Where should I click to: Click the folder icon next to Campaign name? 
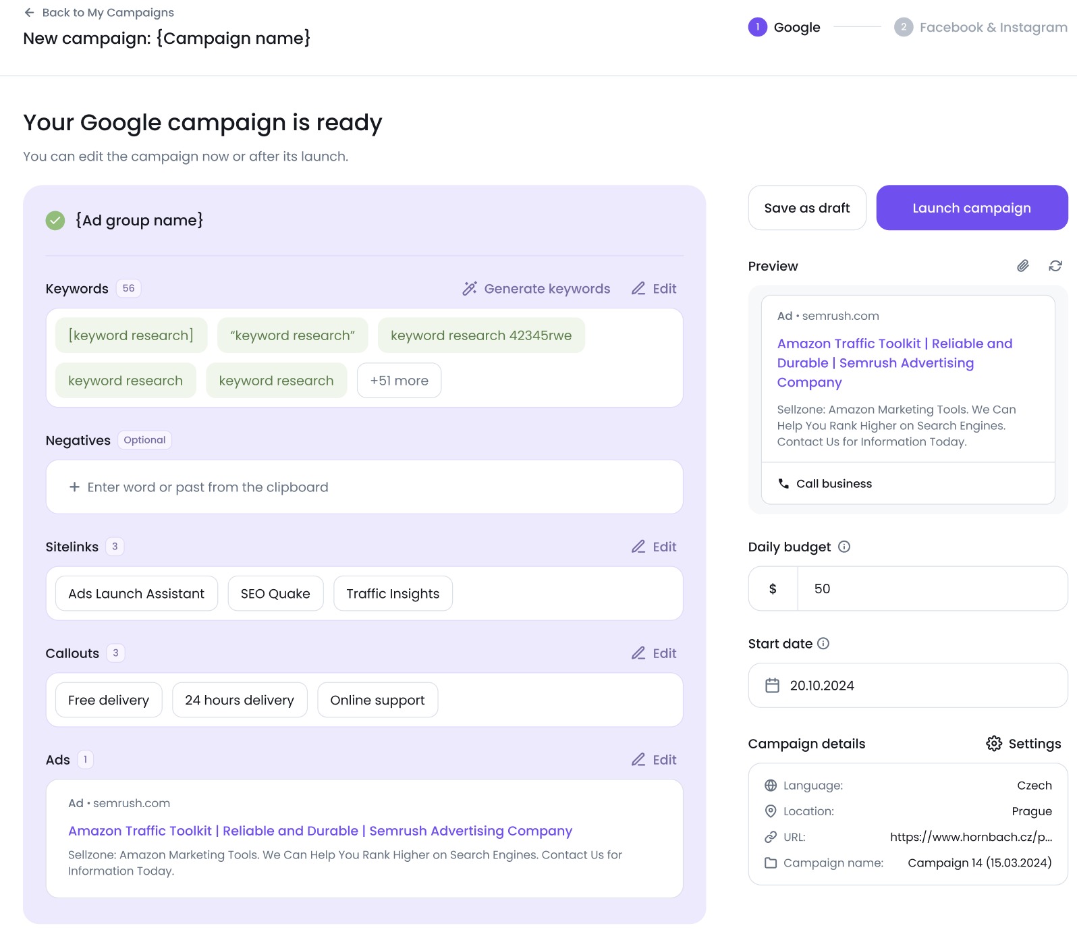(771, 863)
